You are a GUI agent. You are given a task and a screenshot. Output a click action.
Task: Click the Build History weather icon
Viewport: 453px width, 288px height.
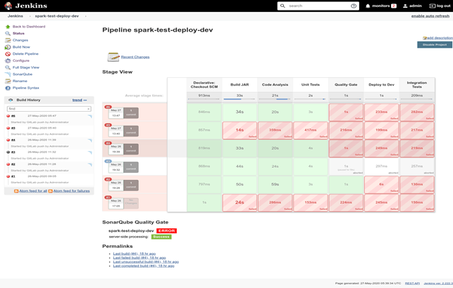click(x=11, y=100)
